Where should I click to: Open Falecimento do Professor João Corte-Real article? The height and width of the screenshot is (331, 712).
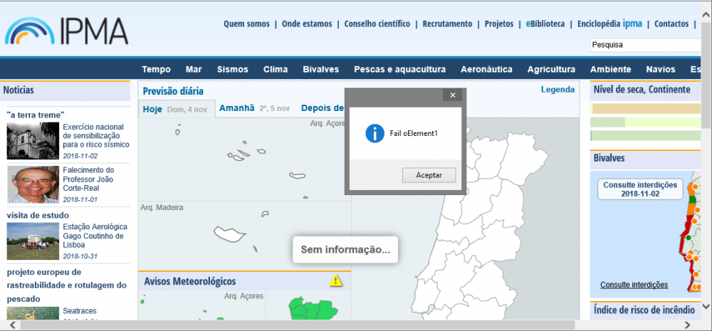point(88,179)
